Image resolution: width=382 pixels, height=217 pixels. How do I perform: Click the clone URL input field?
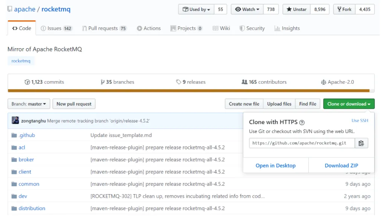click(302, 143)
